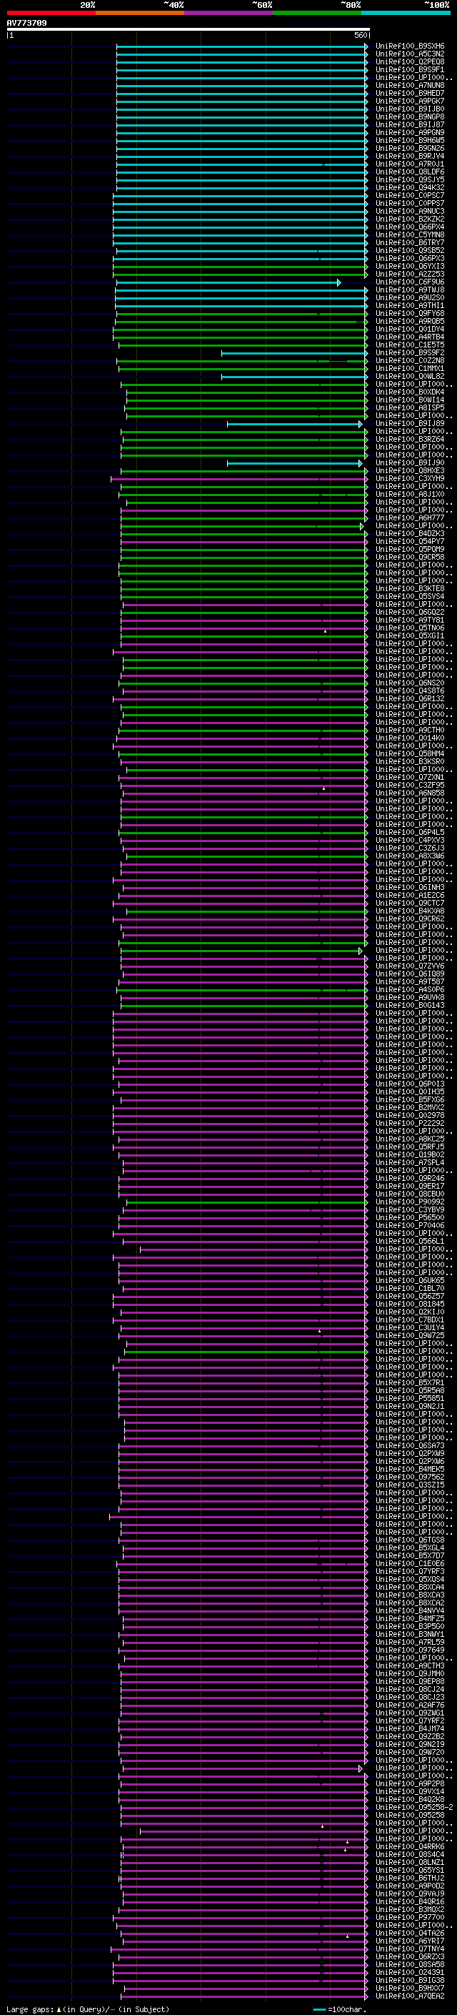Click the white query sequence bar
This screenshot has width=457, height=2015.
188,29
